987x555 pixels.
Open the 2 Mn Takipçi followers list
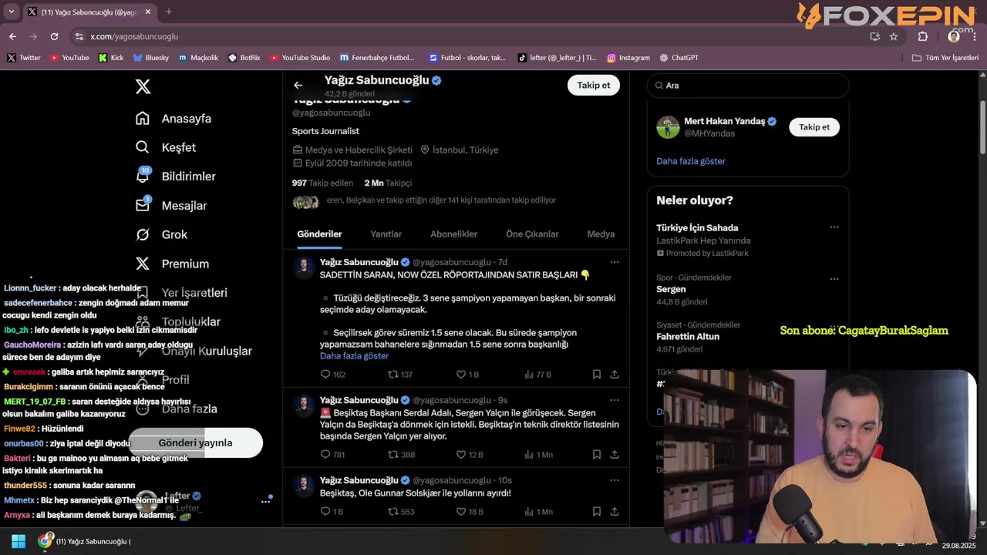(388, 183)
